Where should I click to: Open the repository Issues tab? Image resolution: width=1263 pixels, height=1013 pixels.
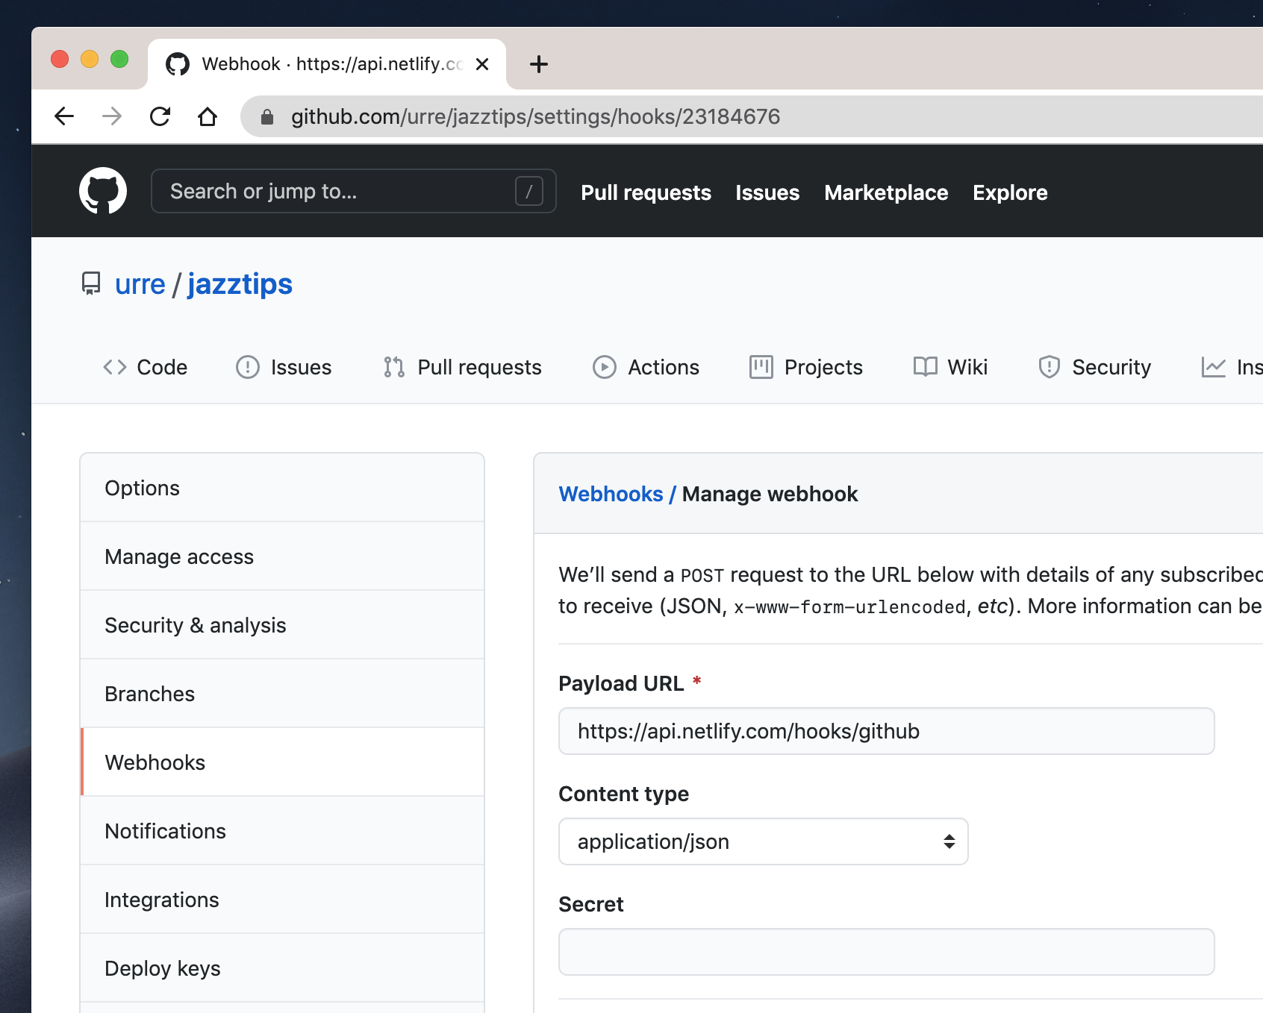tap(284, 367)
